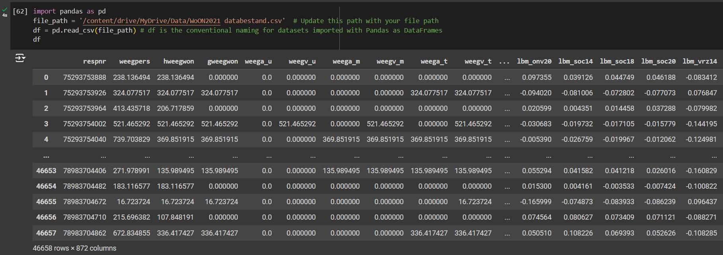Screen dimensions: 723x255
Task: Click the lbm_soc18 value 0.069393 in last row
Action: (x=619, y=233)
